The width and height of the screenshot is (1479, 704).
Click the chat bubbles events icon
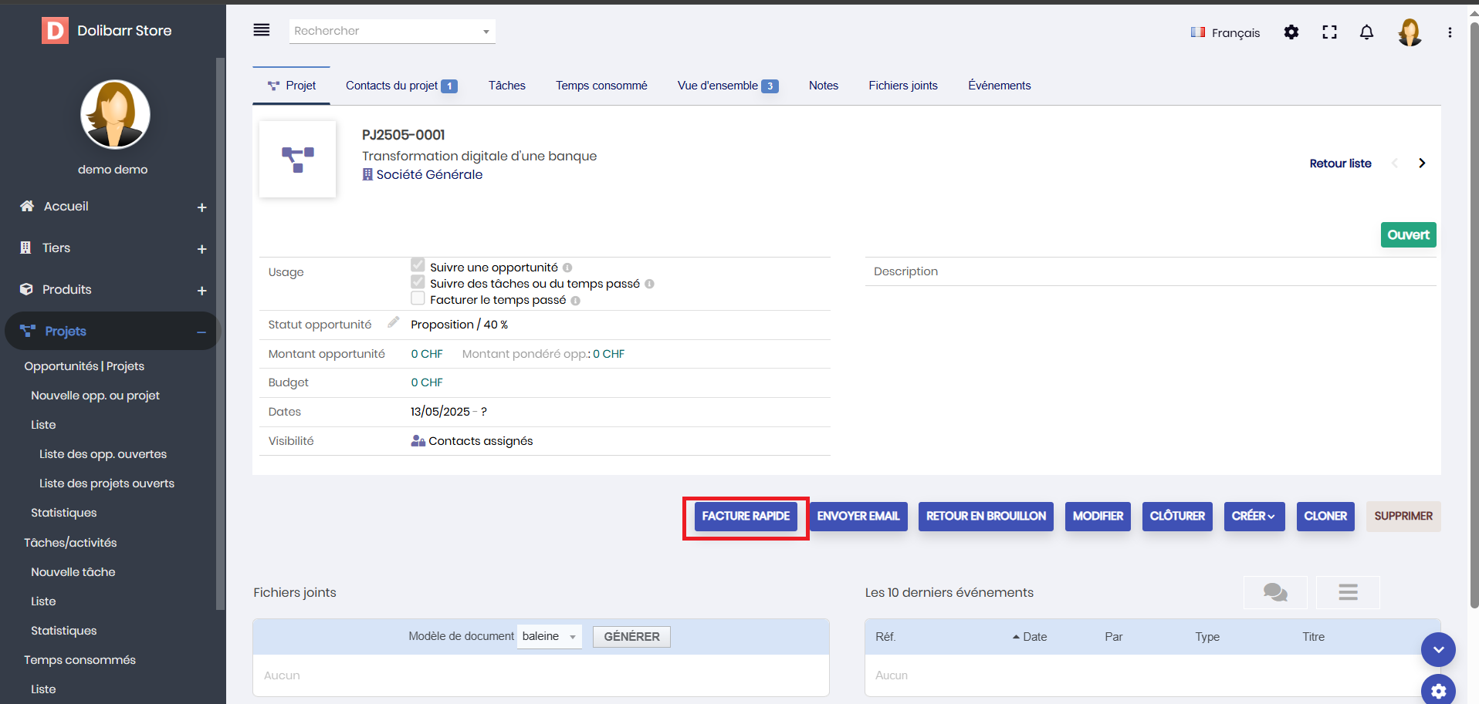(1275, 592)
